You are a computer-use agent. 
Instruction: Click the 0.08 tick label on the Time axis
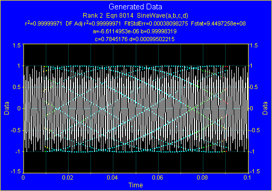pyautogui.click(x=203, y=177)
